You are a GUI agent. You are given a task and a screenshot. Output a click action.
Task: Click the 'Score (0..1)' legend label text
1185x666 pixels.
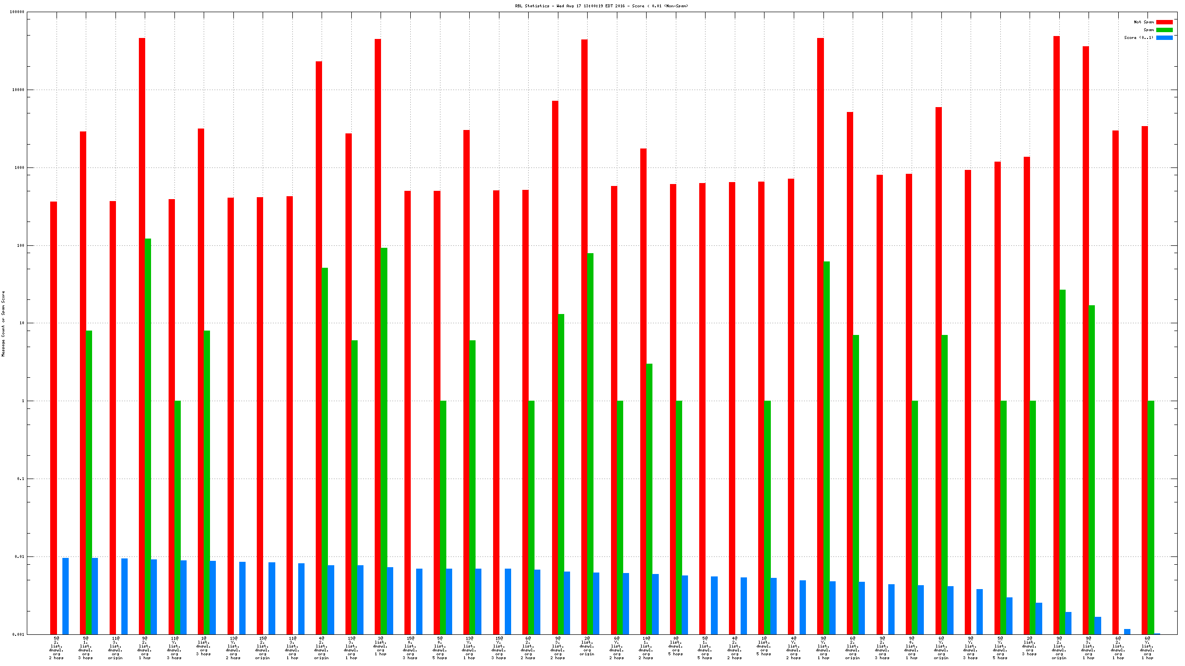pyautogui.click(x=1138, y=37)
